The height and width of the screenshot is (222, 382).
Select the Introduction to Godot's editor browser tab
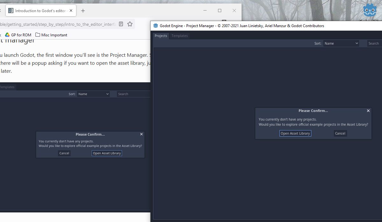point(41,10)
